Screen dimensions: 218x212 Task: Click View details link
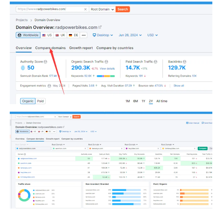(107, 69)
